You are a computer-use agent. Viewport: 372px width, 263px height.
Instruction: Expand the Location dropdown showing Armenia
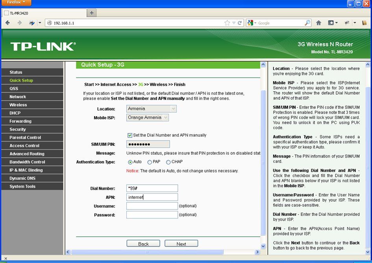[174, 109]
